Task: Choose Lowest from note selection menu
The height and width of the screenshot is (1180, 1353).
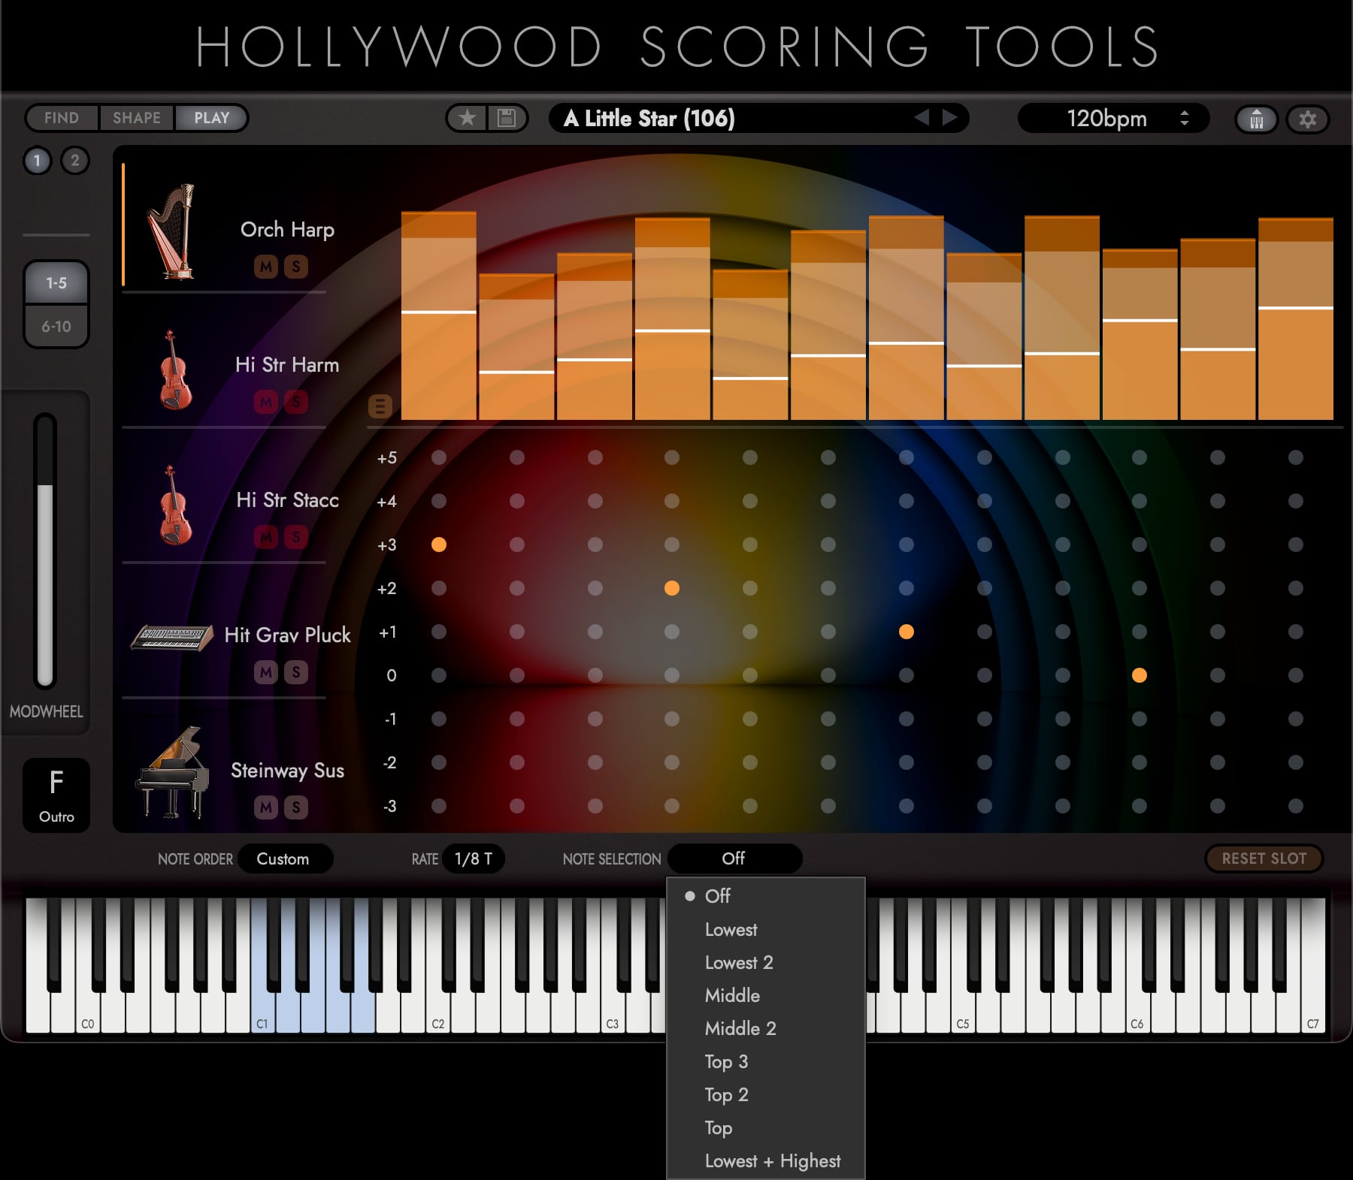Action: [x=766, y=929]
